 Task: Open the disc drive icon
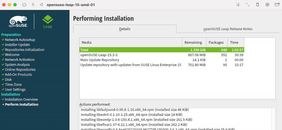[267, 5]
